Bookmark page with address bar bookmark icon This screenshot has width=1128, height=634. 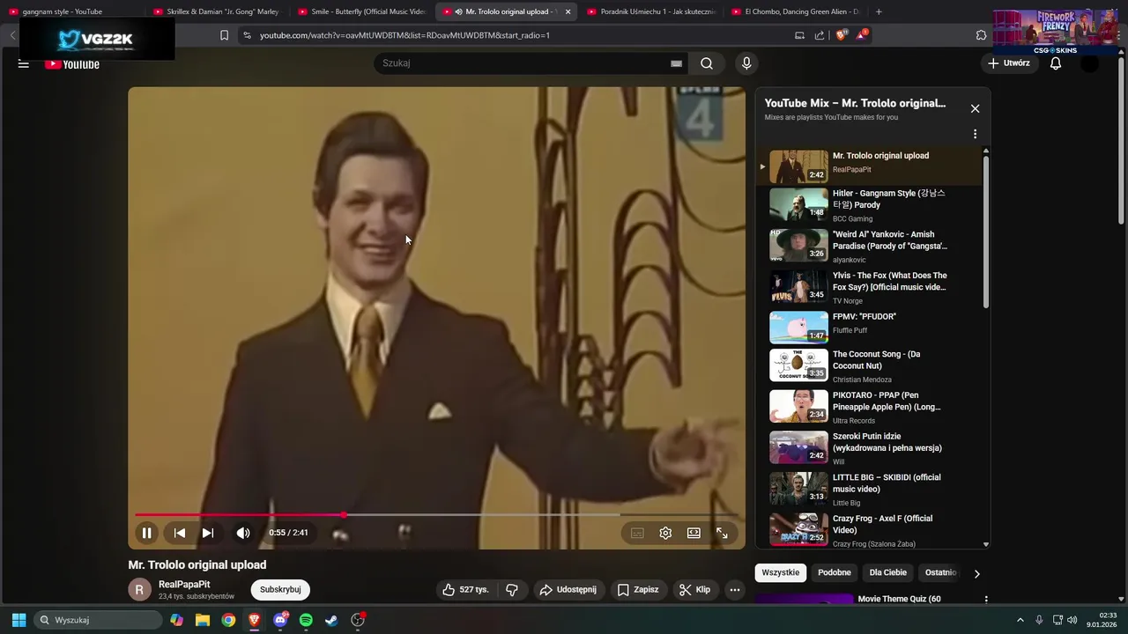224,35
